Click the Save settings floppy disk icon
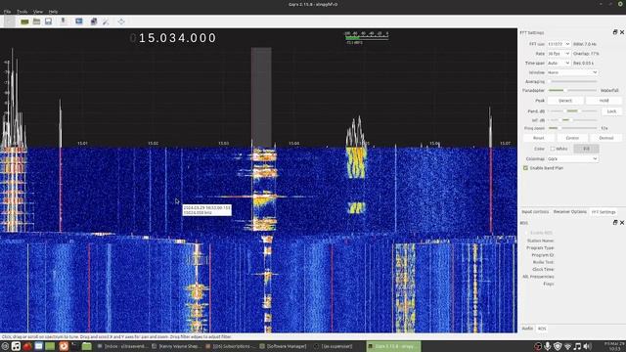Screen dimensions: 626x352 48,22
